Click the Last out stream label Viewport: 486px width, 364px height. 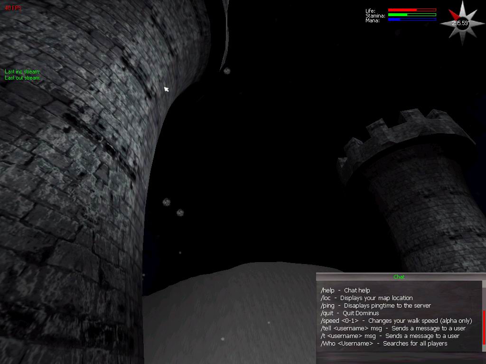click(x=22, y=78)
